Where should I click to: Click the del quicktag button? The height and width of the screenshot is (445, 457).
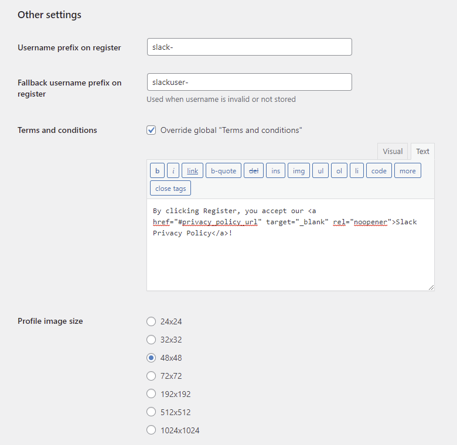[254, 171]
